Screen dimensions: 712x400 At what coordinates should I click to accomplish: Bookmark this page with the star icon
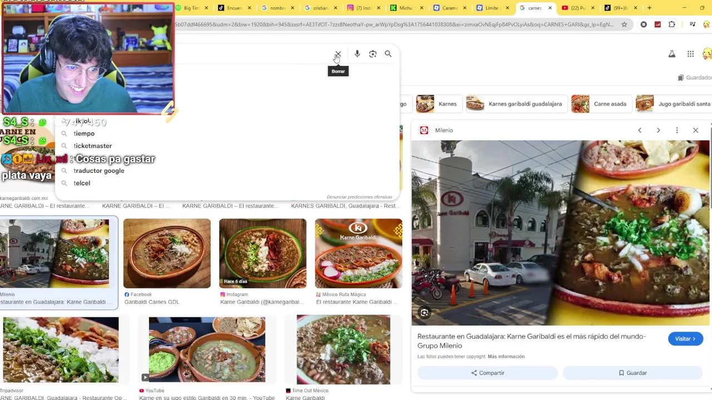coord(624,24)
